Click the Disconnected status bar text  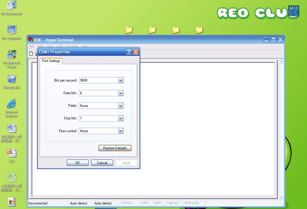[x=38, y=203]
